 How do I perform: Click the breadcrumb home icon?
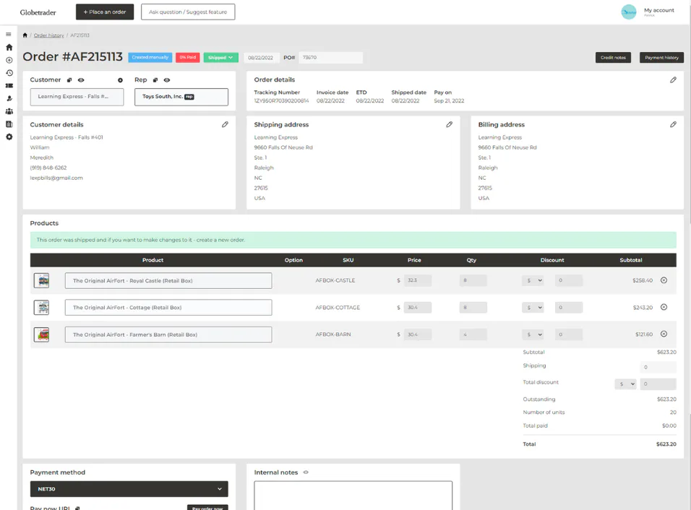coord(25,35)
